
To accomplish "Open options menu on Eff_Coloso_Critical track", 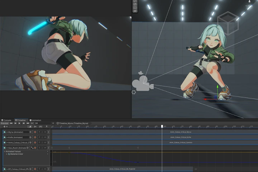I will pyautogui.click(x=48, y=169).
